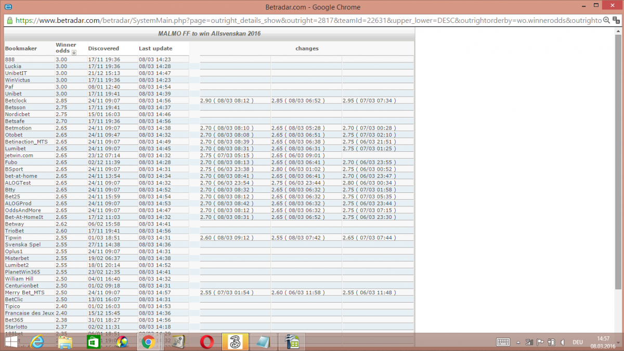Viewport: 624px width, 351px height.
Task: Select the WinVictus bookmaker name
Action: (17, 80)
